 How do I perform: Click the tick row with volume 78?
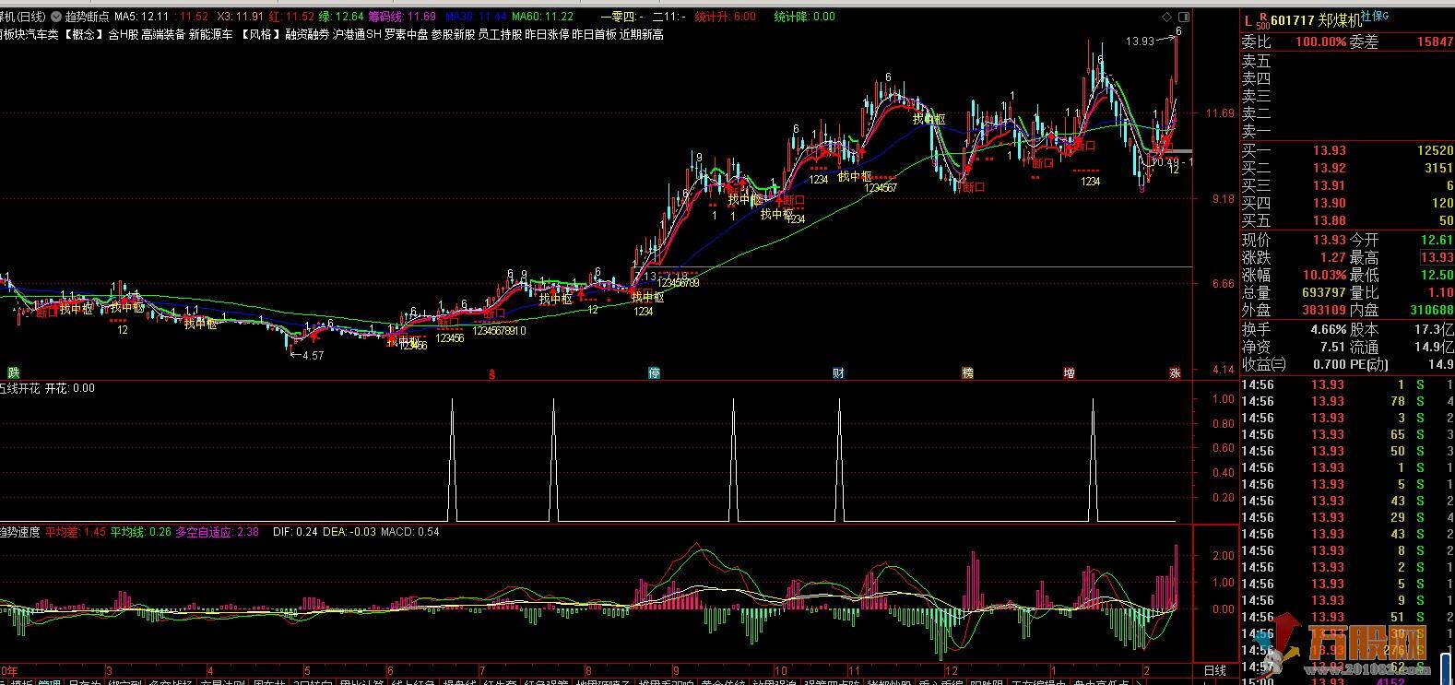[1347, 401]
